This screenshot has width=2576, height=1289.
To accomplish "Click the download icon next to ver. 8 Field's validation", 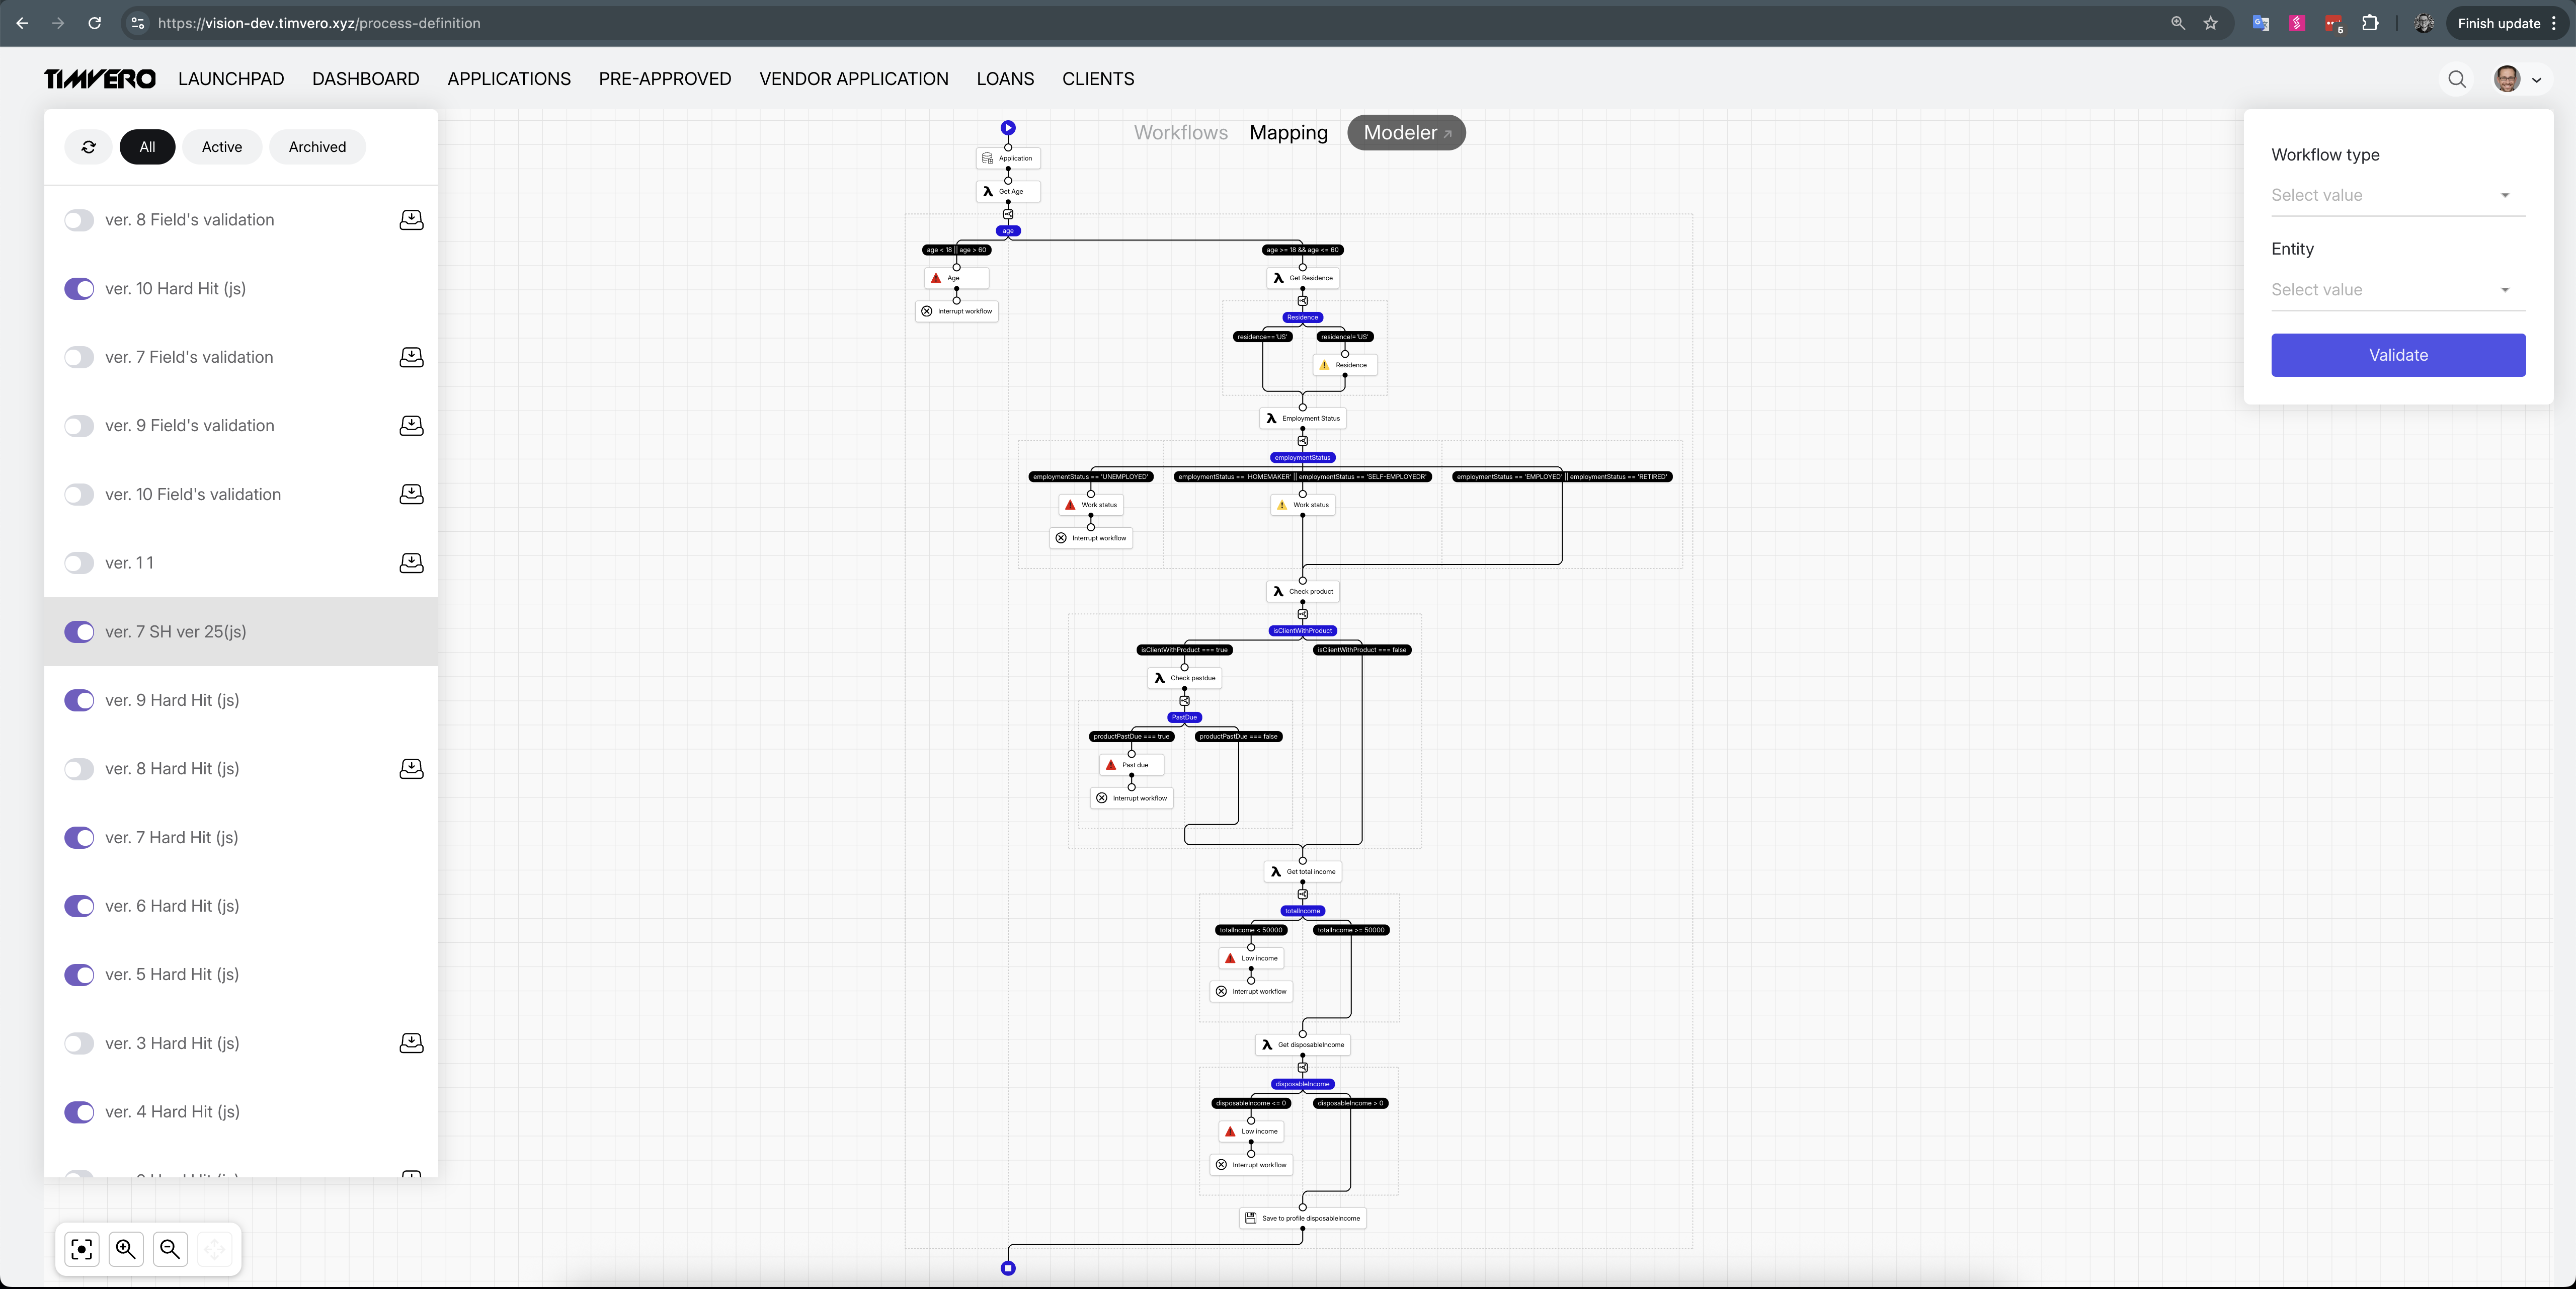I will click(411, 220).
